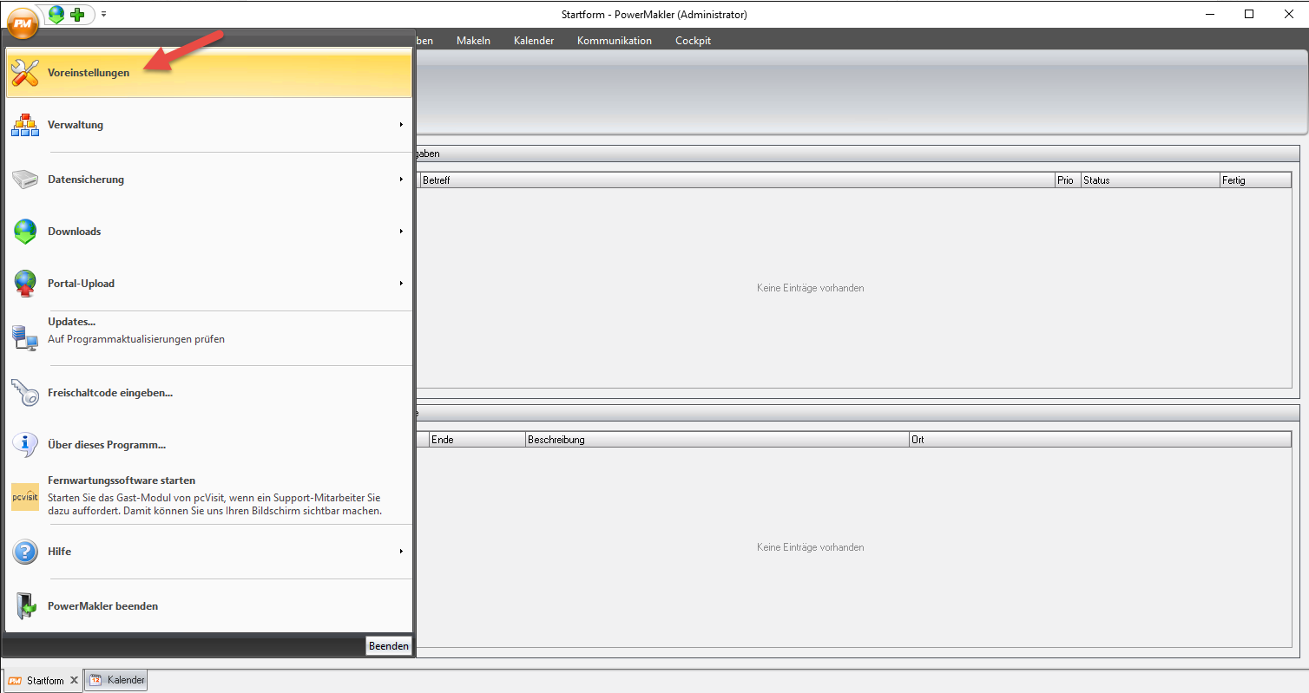This screenshot has height=693, width=1309.
Task: Select Datensicherung menu entry
Action: tap(208, 180)
